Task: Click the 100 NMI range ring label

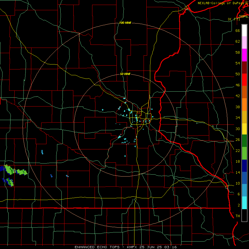Action: (x=125, y=23)
